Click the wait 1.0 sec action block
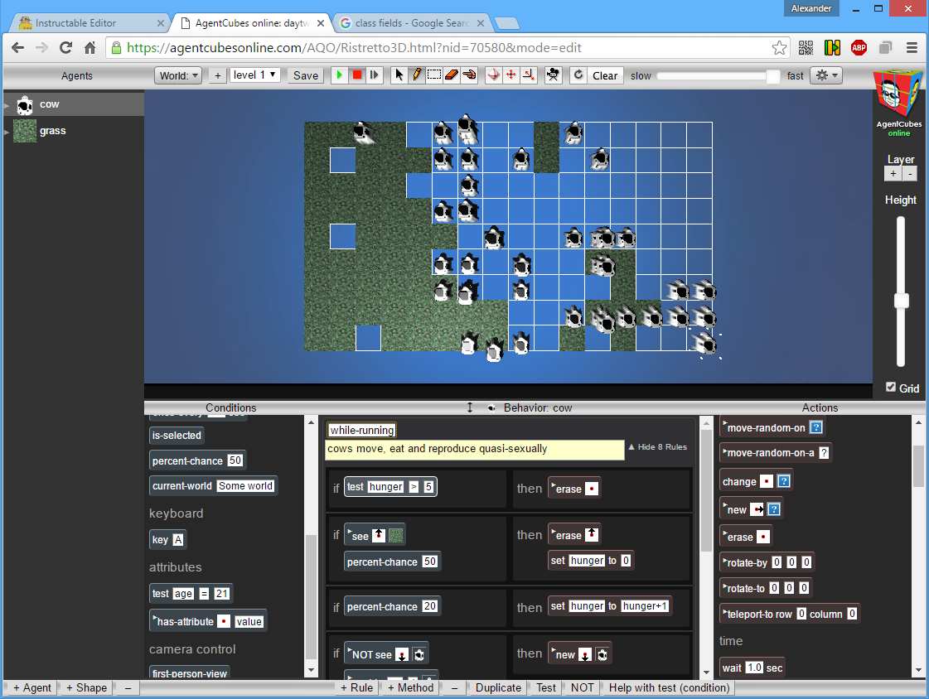The height and width of the screenshot is (699, 929). point(752,668)
